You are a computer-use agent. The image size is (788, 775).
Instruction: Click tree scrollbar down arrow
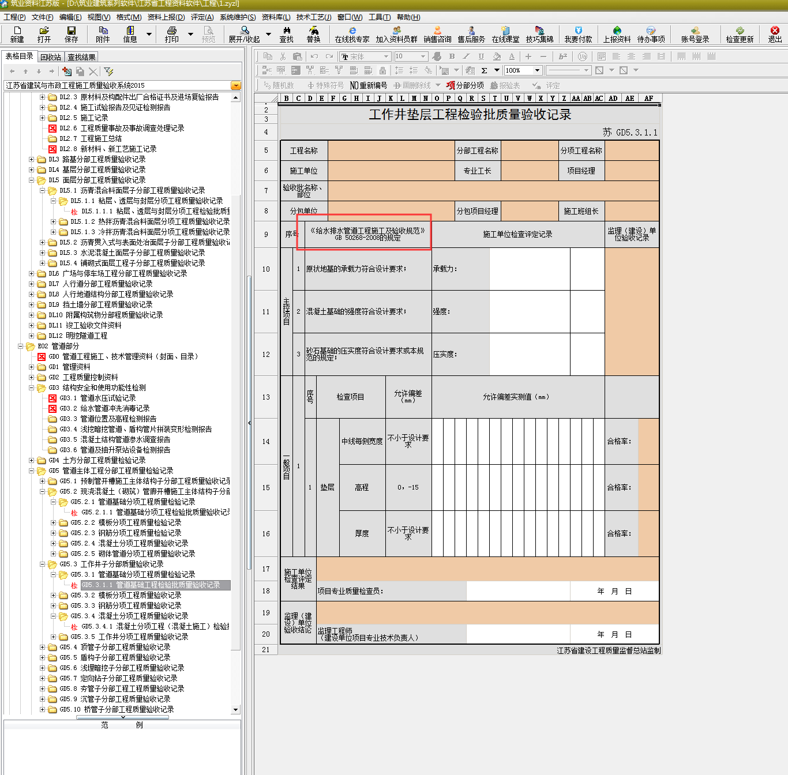pos(235,709)
